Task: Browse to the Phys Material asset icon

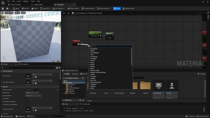Action: [x=36, y=77]
